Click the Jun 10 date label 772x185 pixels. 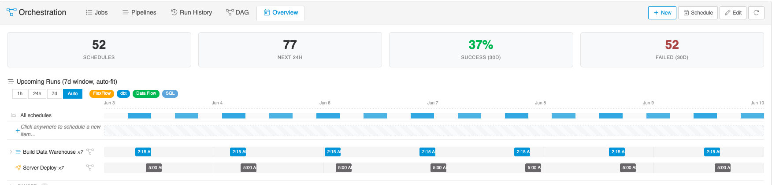tap(757, 103)
